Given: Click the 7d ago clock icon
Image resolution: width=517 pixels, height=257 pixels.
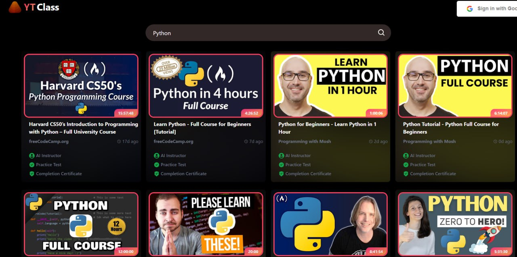Looking at the screenshot, I should [x=246, y=142].
